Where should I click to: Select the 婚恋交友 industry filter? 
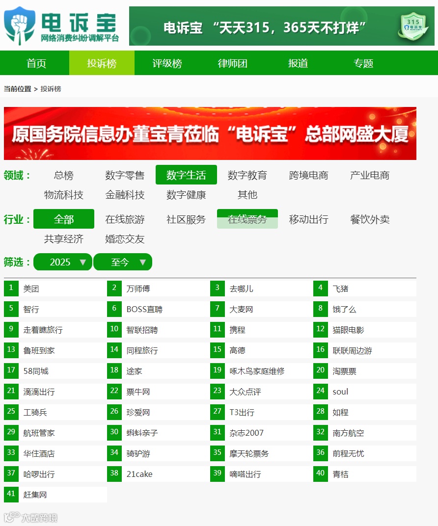click(125, 239)
